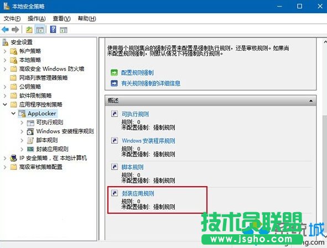Select 公钥策略 in tree
Screen dimensions: 327x248
(30, 87)
